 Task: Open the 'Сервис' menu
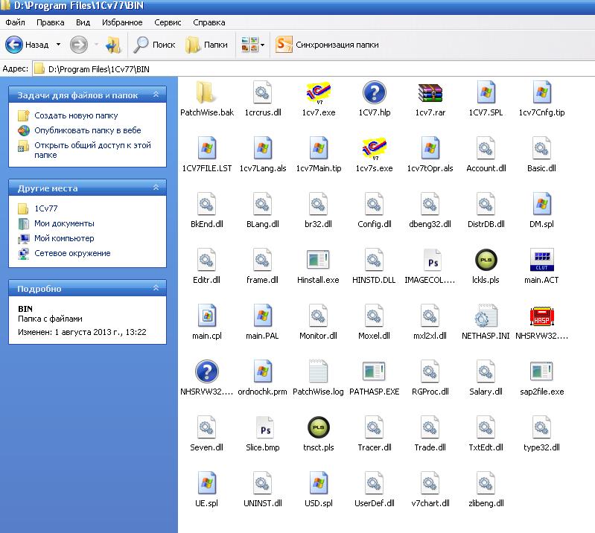(168, 22)
